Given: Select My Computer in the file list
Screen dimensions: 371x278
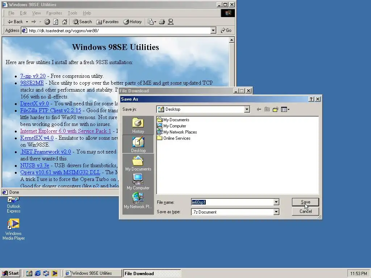Looking at the screenshot, I should coord(172,126).
